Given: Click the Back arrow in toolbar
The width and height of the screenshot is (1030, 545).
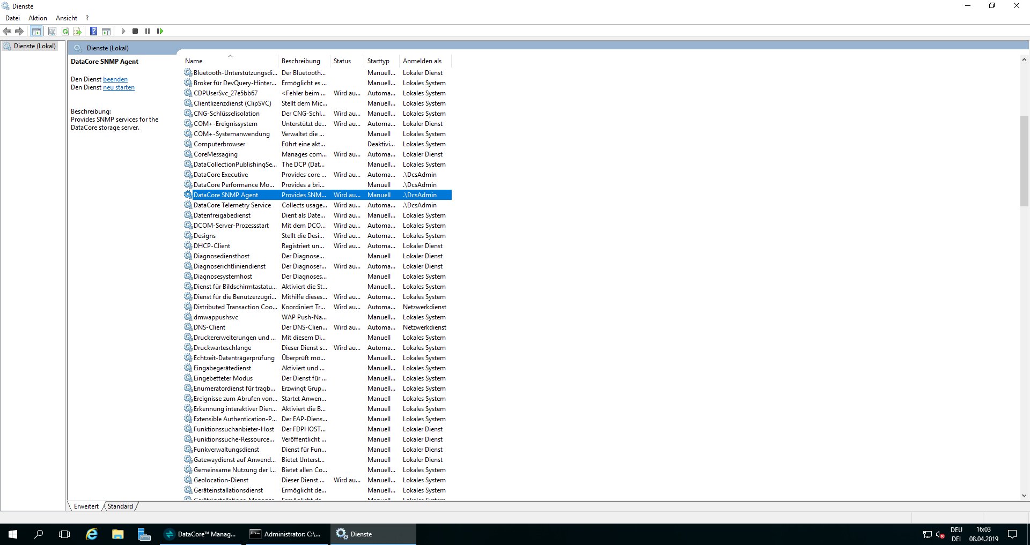Looking at the screenshot, I should pyautogui.click(x=7, y=31).
